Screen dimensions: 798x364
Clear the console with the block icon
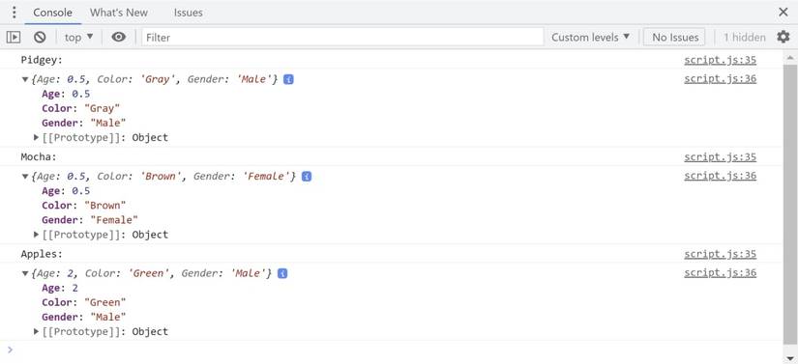40,37
